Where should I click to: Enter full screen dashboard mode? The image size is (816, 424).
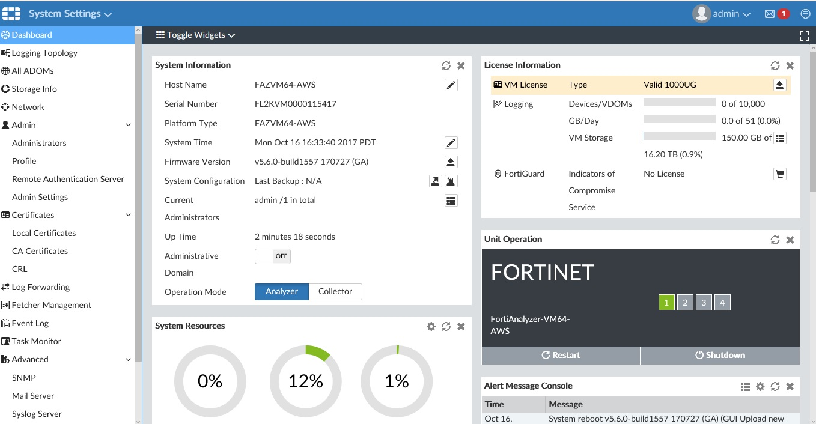pos(805,35)
